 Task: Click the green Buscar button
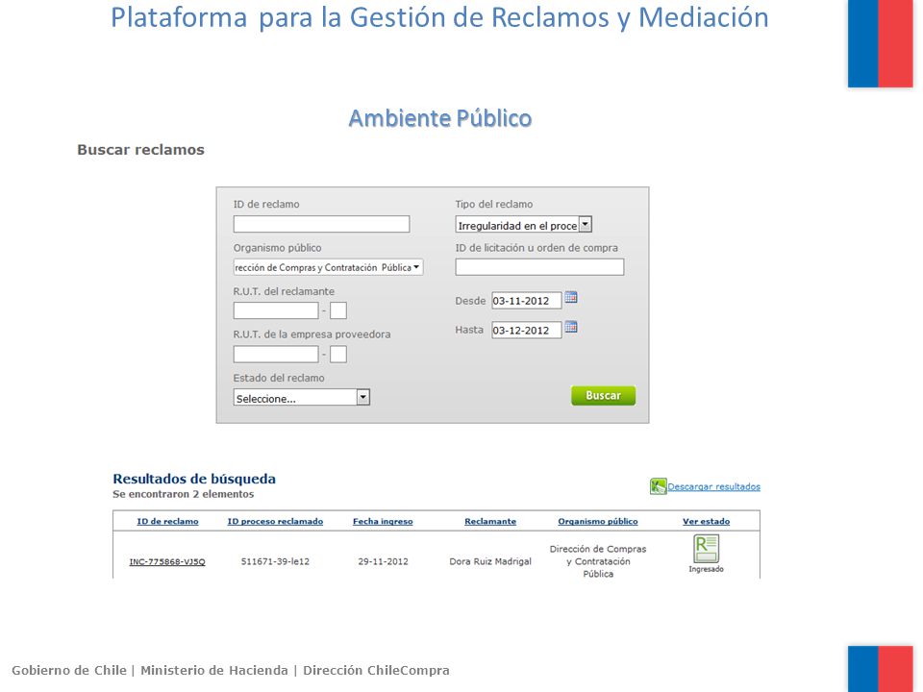604,395
